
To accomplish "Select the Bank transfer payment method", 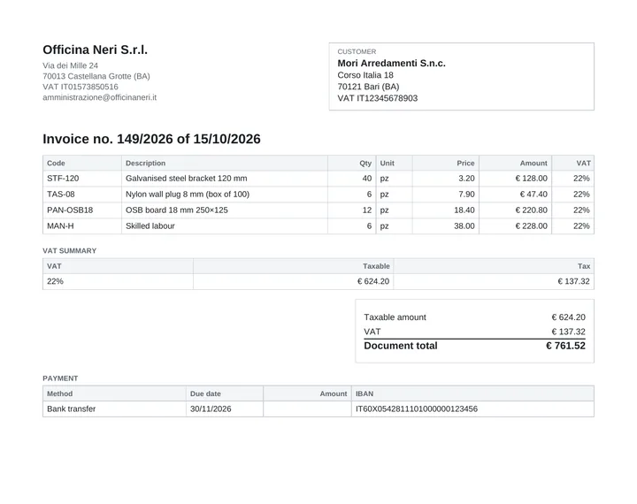I will coord(71,409).
